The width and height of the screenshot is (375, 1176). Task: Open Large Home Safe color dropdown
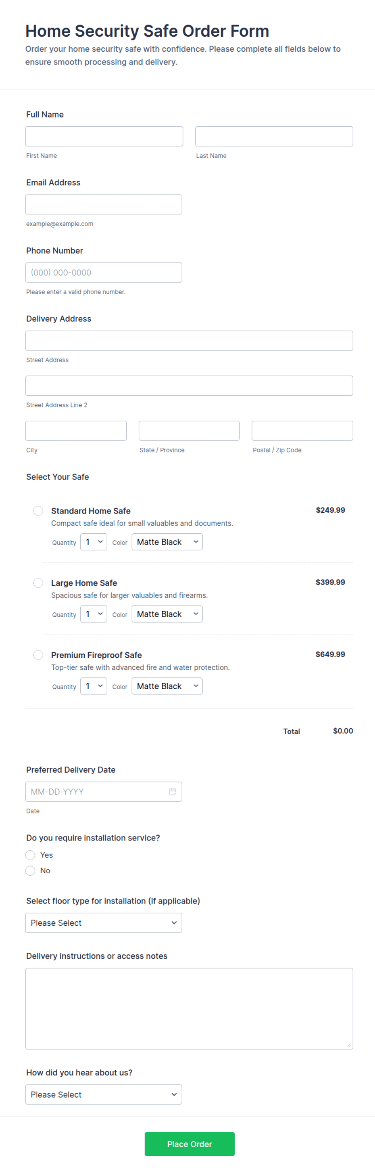coord(167,614)
